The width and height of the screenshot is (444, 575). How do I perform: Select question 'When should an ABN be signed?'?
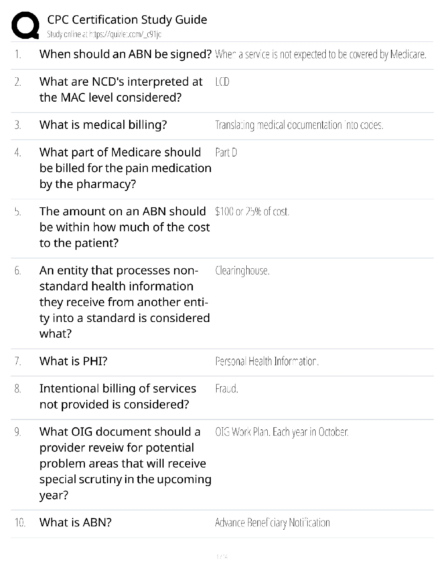pos(125,54)
